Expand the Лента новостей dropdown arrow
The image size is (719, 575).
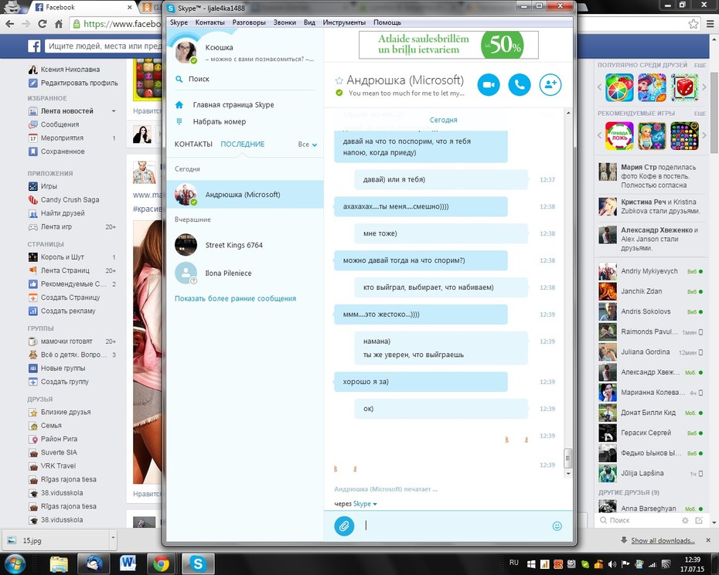(x=113, y=111)
